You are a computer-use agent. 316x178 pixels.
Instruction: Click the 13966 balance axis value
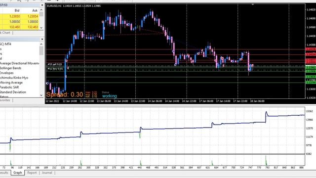click(310, 120)
